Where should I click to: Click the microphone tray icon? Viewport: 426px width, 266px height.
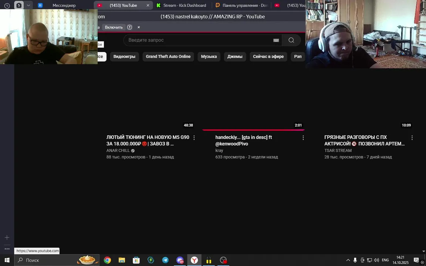[x=355, y=260]
